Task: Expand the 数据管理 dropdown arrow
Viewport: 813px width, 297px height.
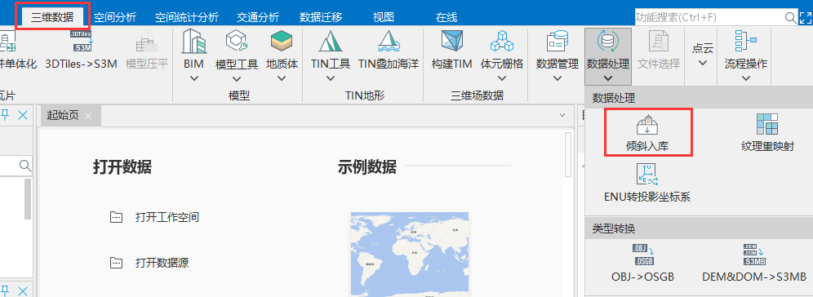Action: [558, 79]
